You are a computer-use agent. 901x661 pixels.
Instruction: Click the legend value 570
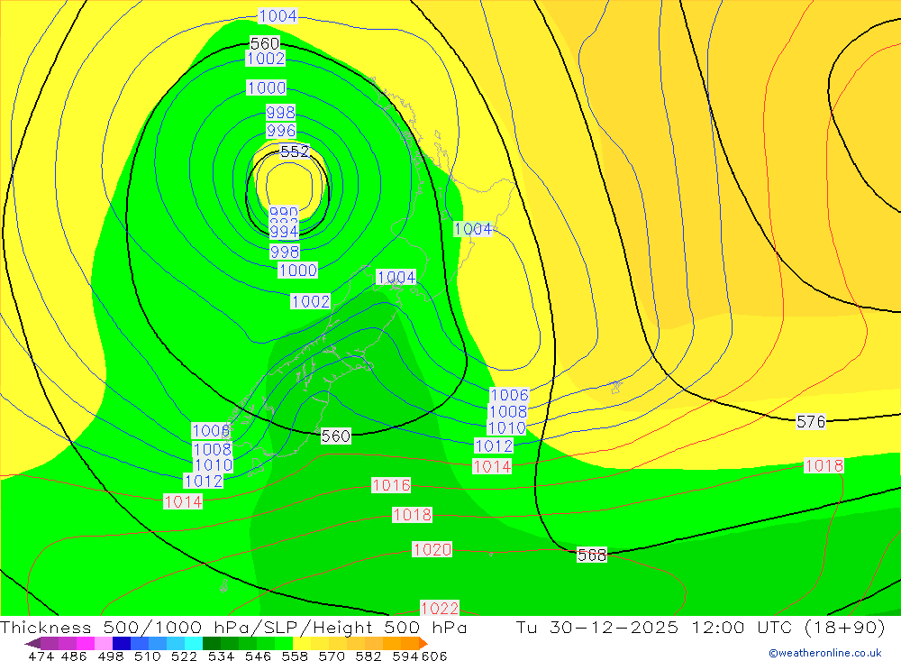tap(332, 656)
